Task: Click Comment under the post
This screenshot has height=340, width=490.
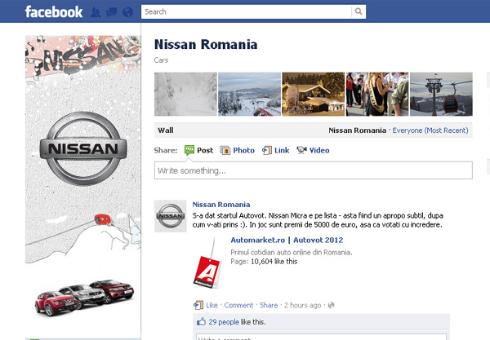Action: pos(238,305)
